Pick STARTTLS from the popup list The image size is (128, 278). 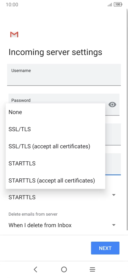point(55,163)
